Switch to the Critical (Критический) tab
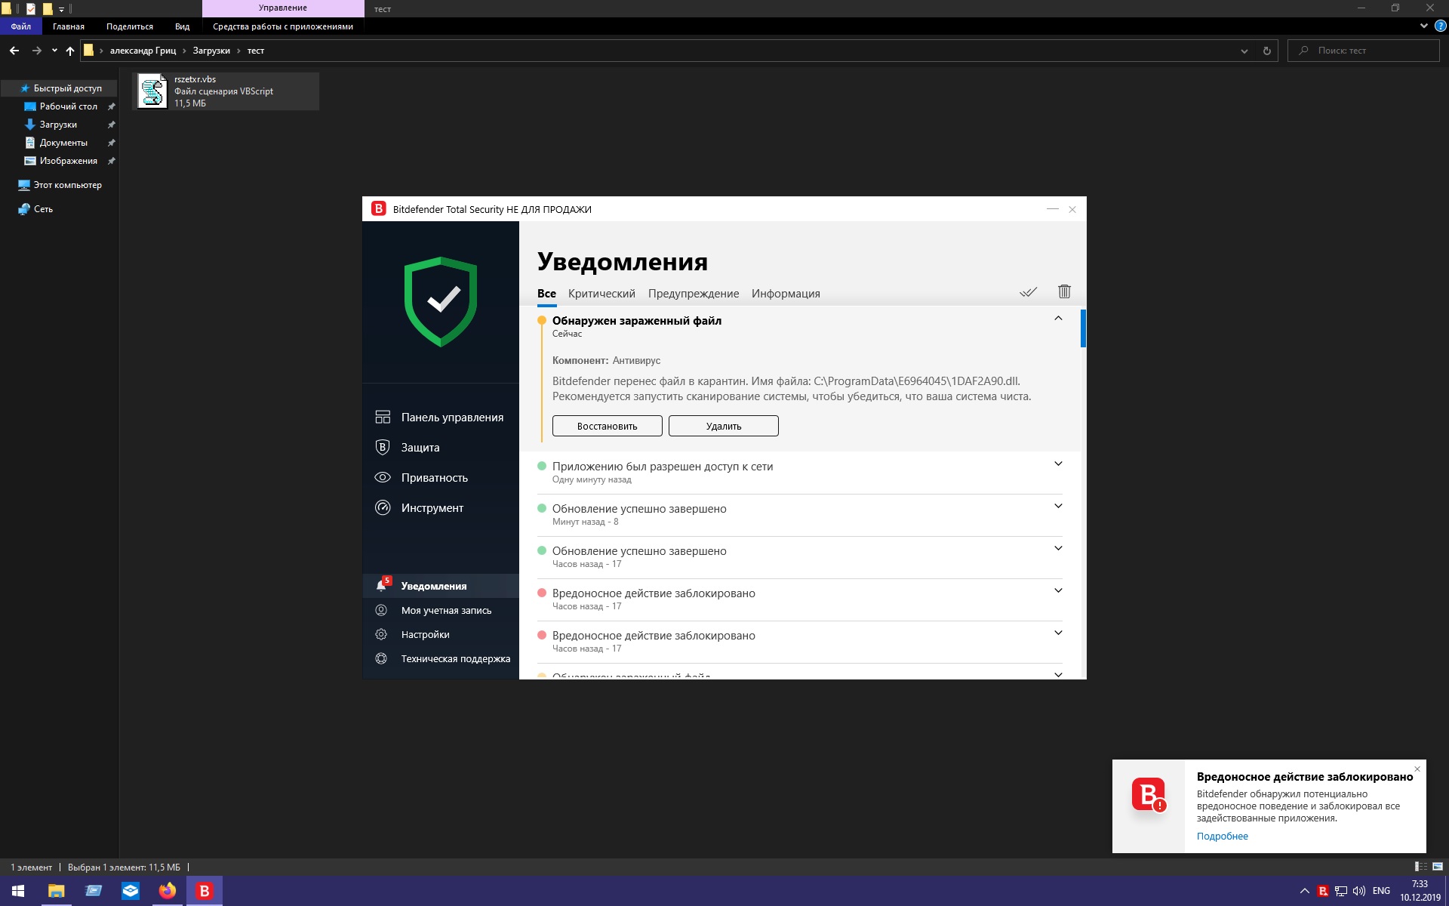 click(601, 294)
